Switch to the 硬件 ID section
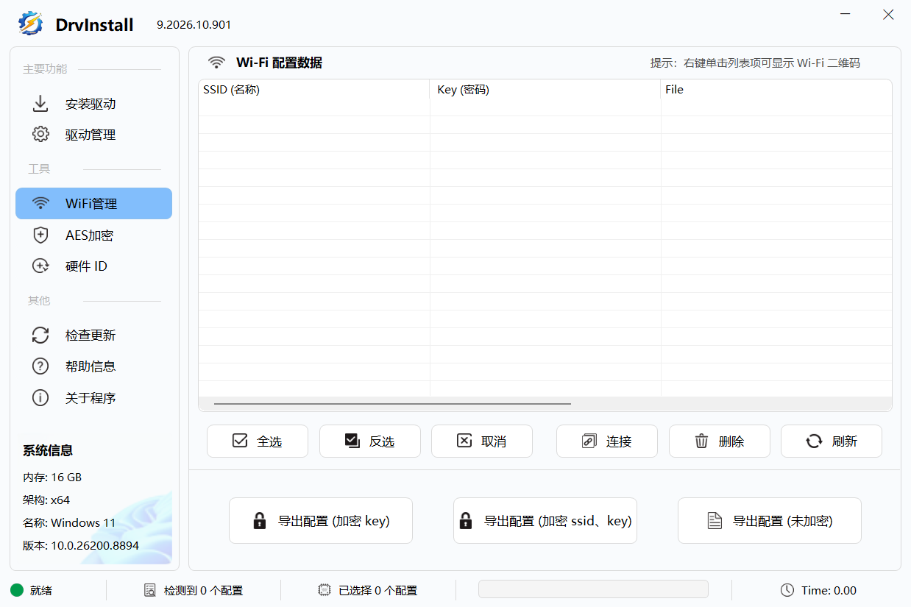Viewport: 911px width, 607px height. click(93, 266)
